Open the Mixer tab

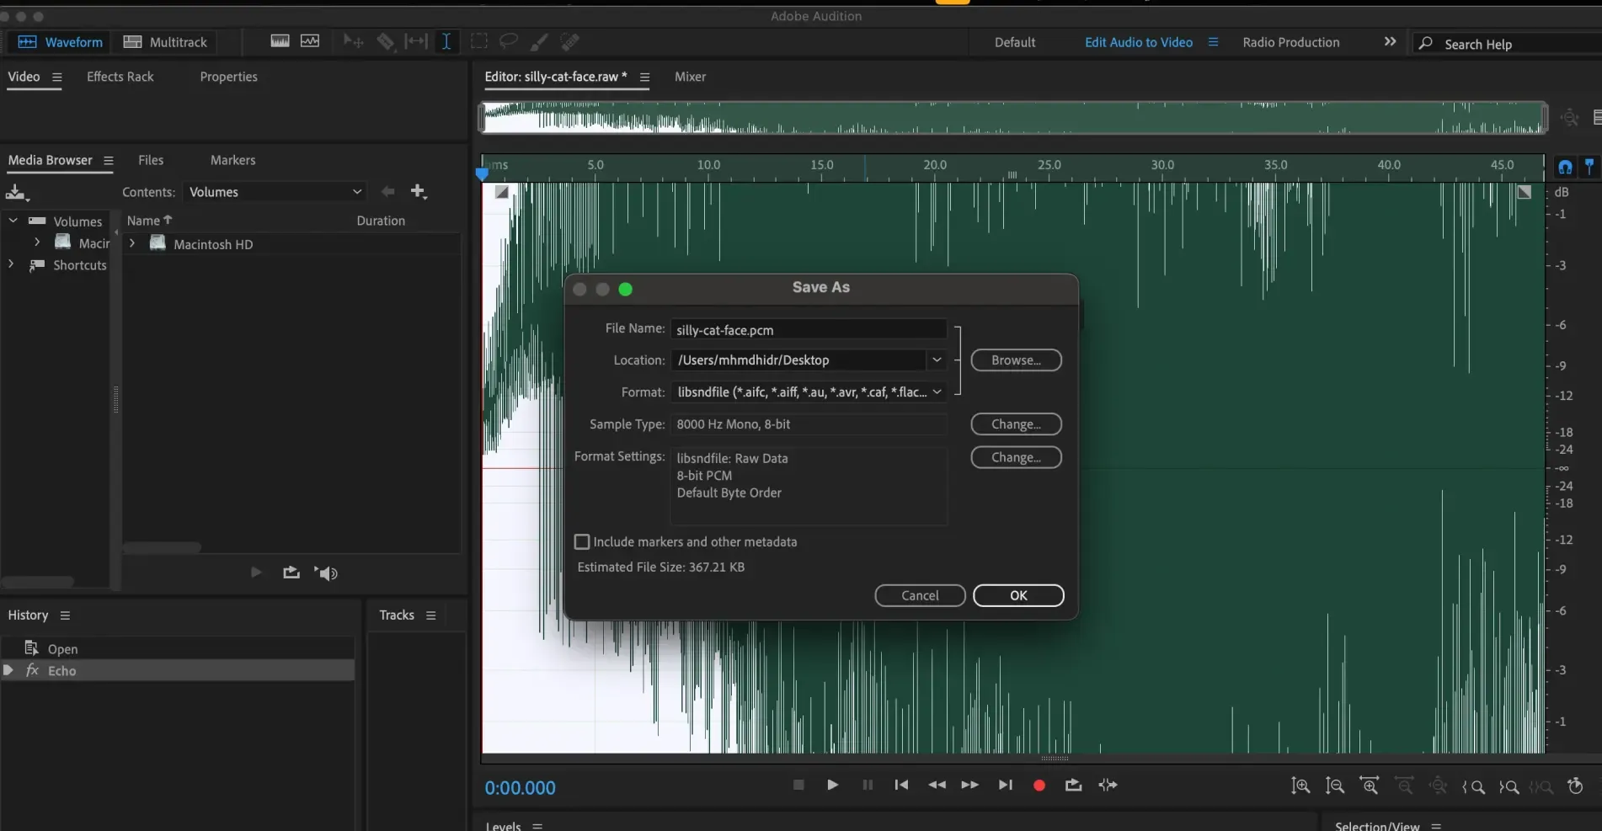pyautogui.click(x=690, y=77)
